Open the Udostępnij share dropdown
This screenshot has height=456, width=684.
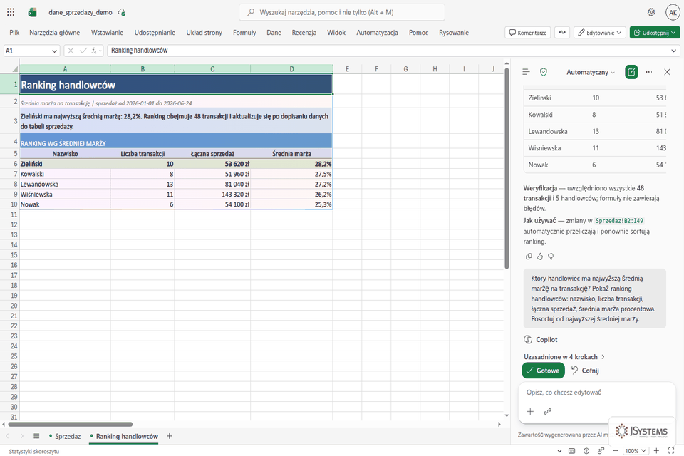[x=655, y=33]
